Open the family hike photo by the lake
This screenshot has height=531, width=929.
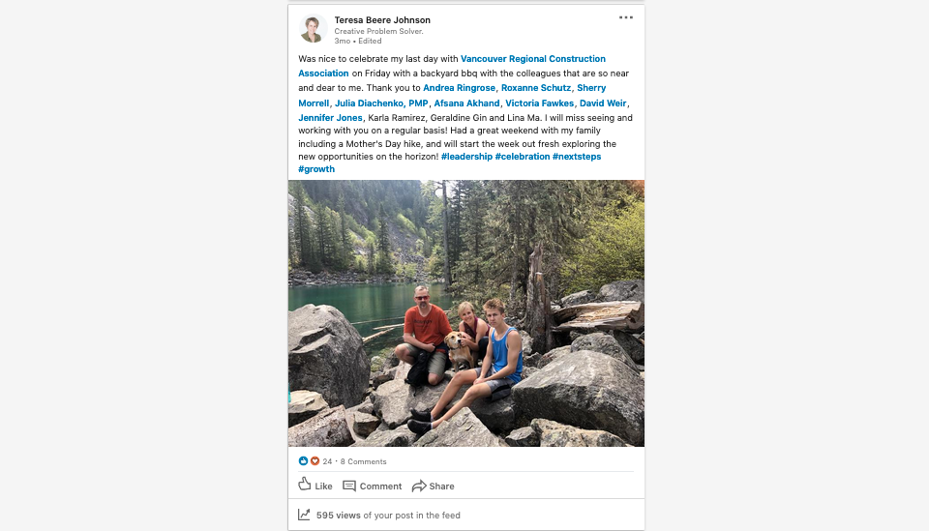[x=466, y=313]
